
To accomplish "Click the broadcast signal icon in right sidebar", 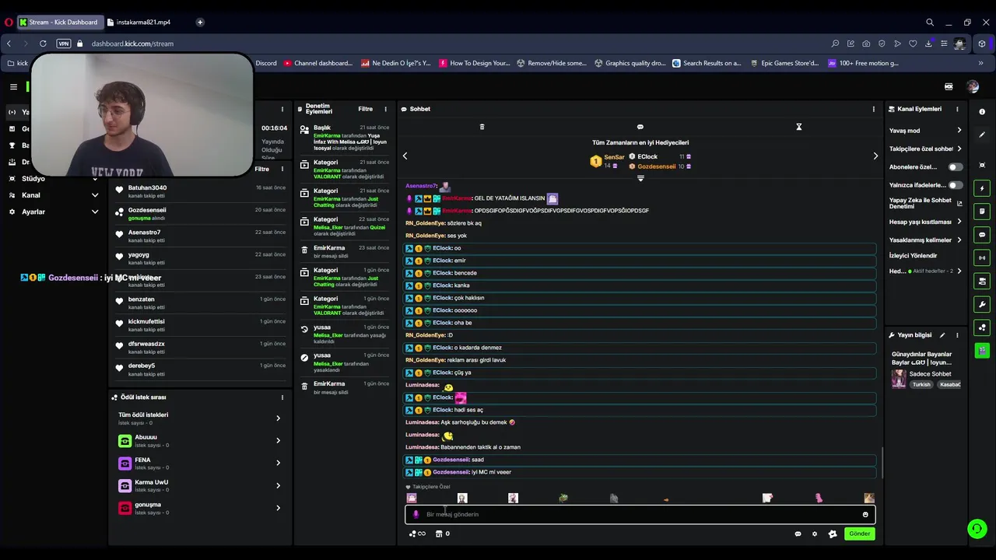I will pyautogui.click(x=982, y=257).
